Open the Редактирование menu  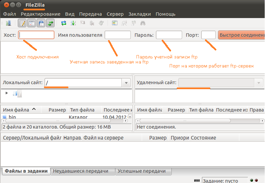coord(41,14)
